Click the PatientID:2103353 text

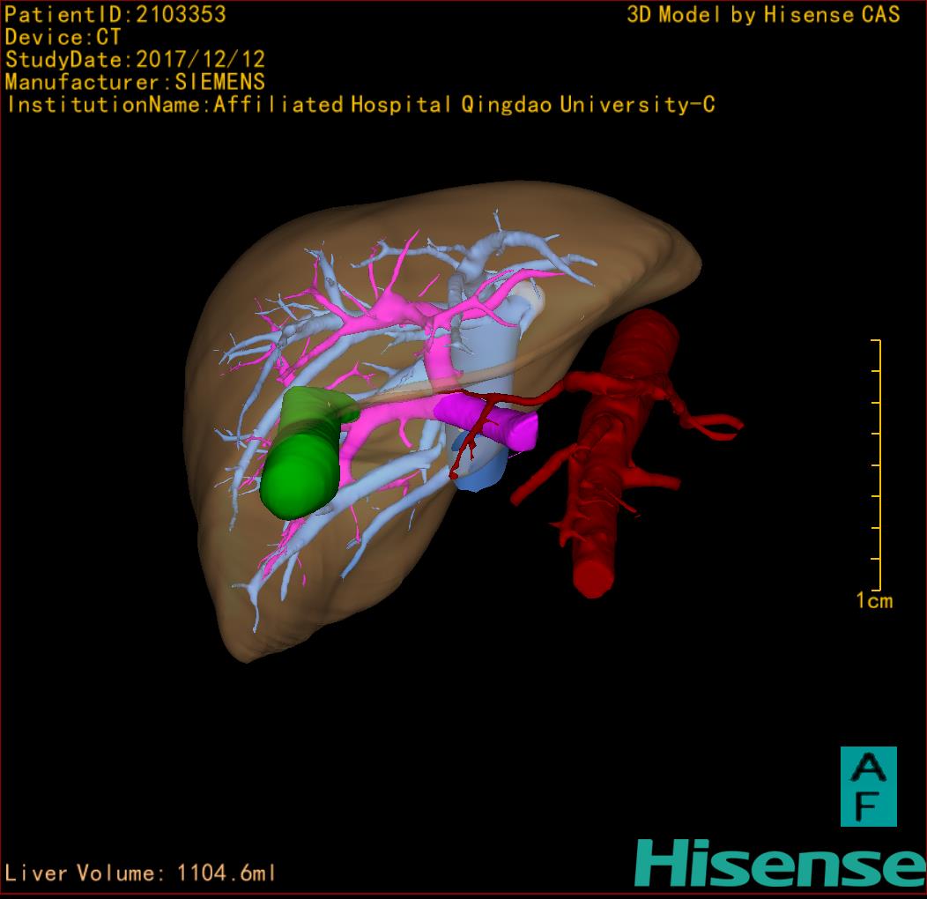[115, 14]
